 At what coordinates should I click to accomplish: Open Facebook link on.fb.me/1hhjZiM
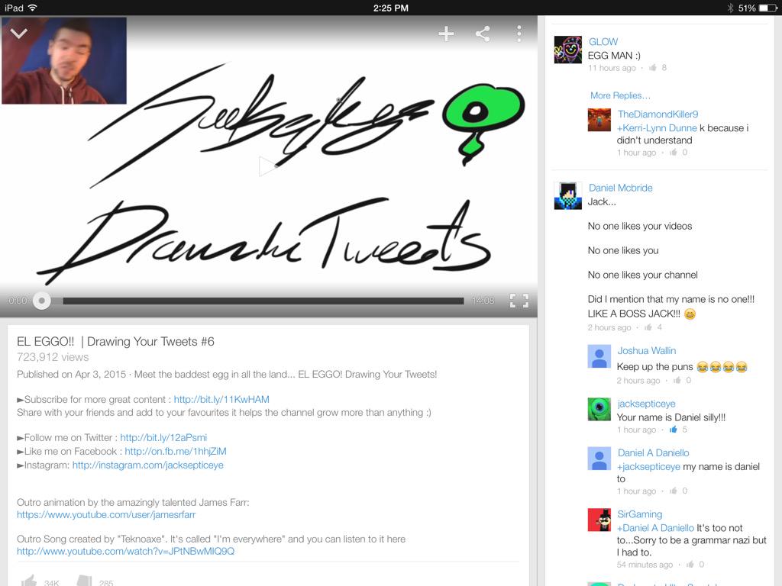[x=176, y=452]
